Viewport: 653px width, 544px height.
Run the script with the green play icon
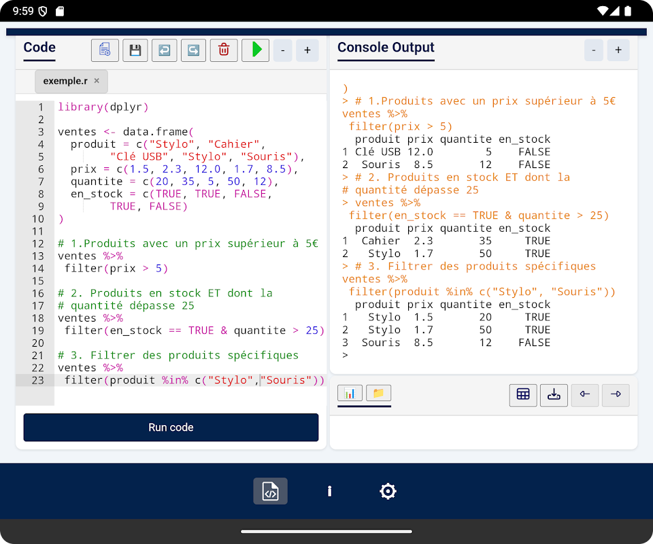(256, 50)
